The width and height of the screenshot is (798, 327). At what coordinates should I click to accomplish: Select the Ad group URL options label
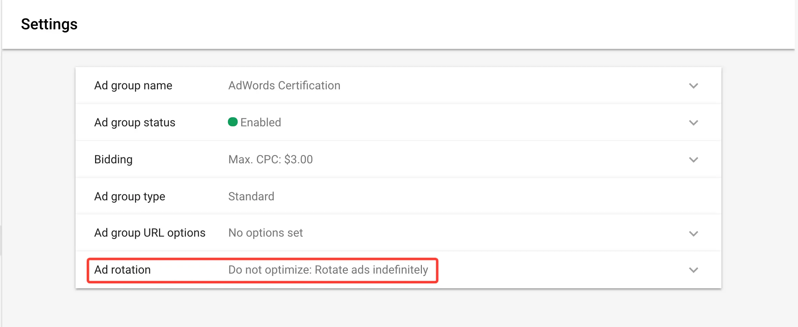(150, 233)
